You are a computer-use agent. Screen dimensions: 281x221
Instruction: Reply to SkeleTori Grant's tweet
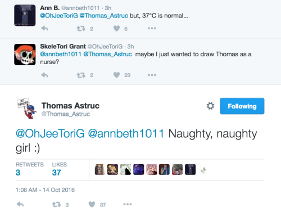(x=44, y=75)
